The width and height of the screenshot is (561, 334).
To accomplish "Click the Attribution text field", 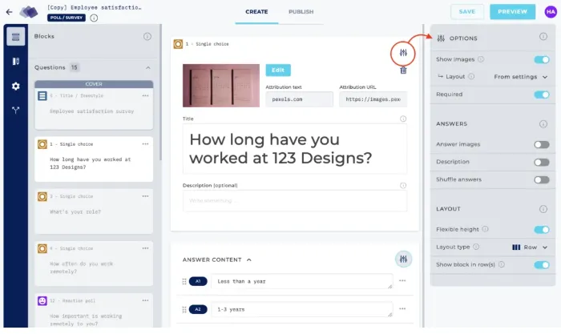I will (299, 99).
